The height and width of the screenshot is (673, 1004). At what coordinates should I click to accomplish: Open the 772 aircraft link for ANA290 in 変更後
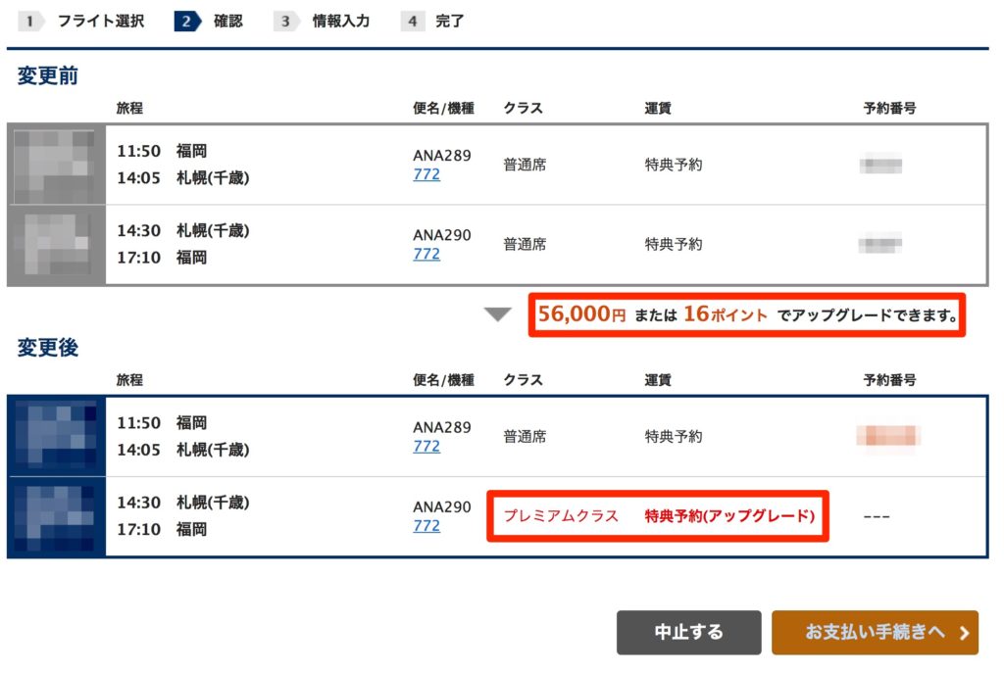pos(427,526)
